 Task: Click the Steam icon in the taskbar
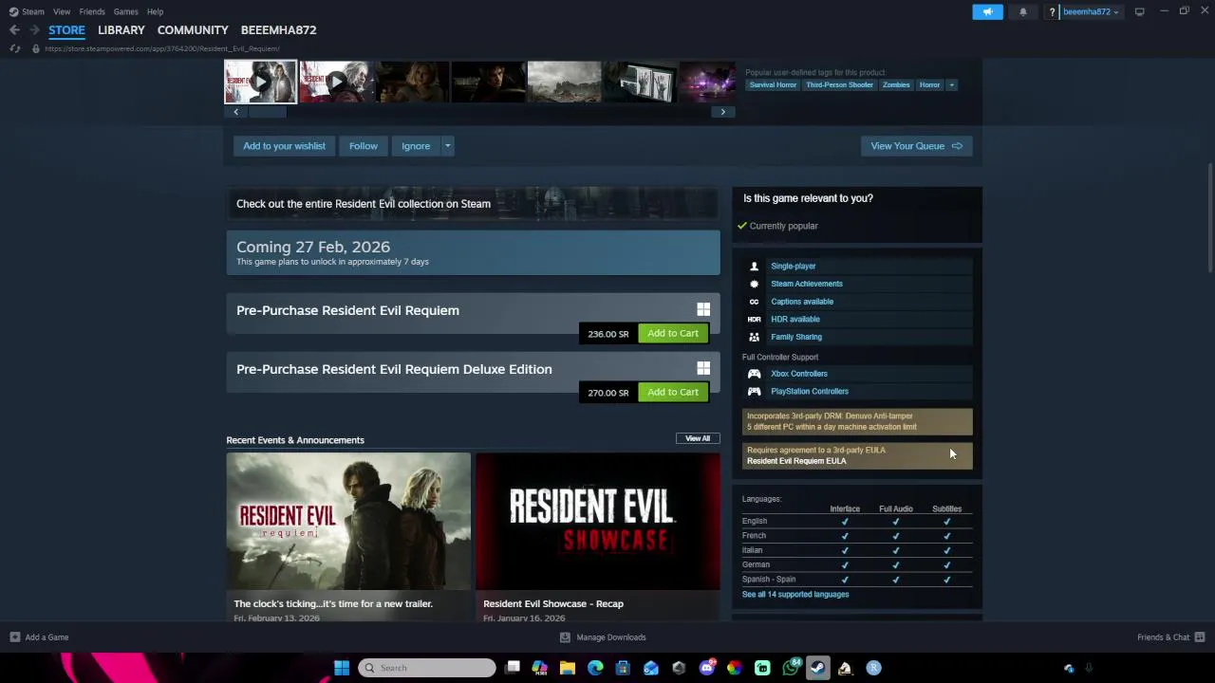coord(817,668)
